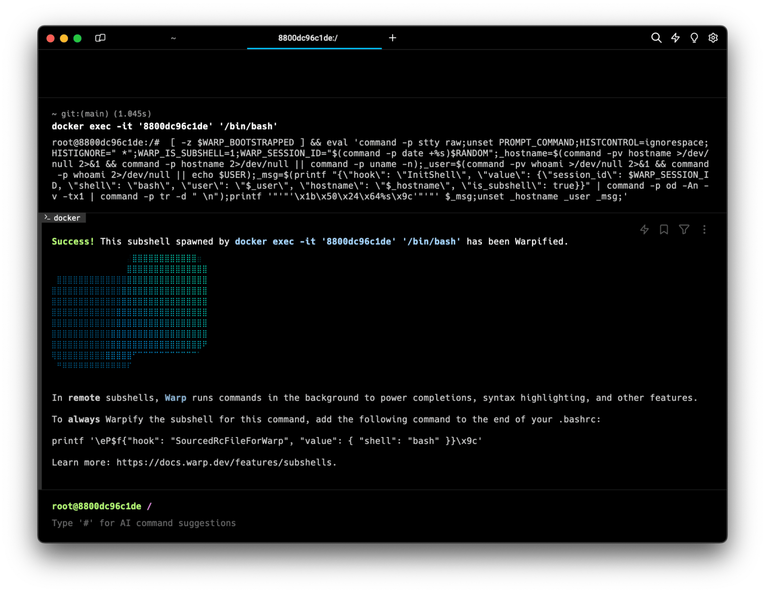Click the blue docker exec command text
This screenshot has width=765, height=593.
tap(347, 242)
